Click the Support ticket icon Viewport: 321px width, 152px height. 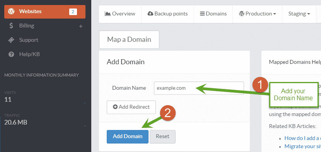[x=11, y=40]
